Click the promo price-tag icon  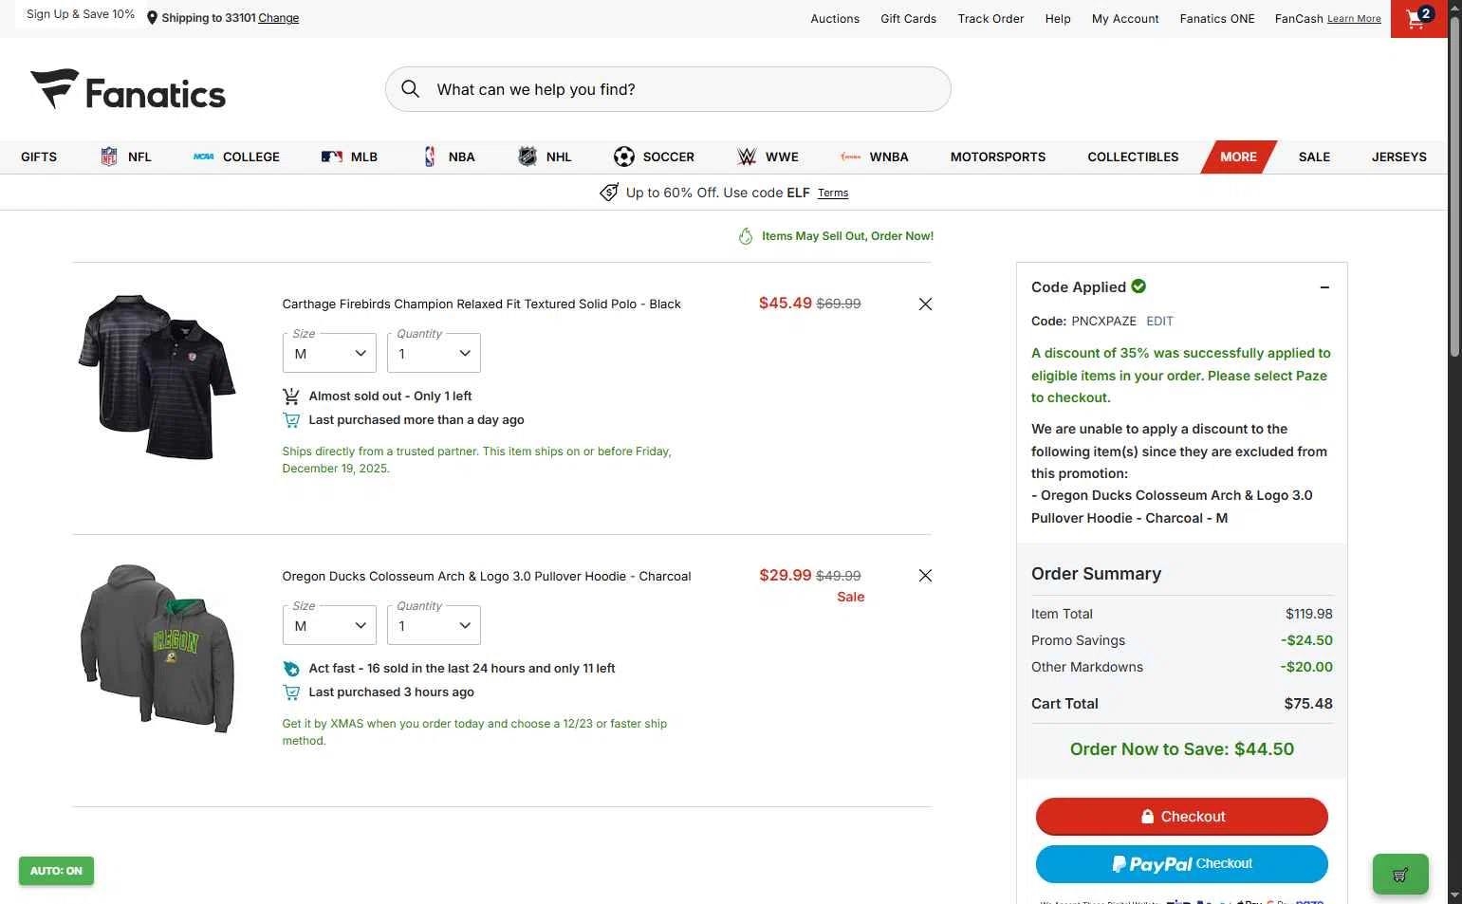click(609, 193)
